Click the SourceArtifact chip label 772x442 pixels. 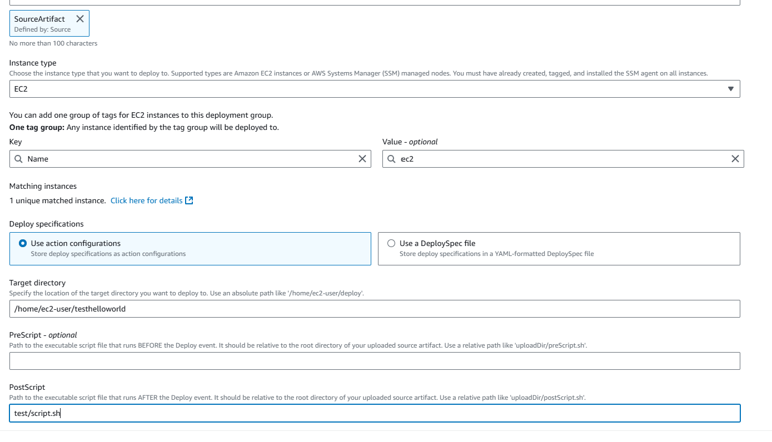(39, 18)
